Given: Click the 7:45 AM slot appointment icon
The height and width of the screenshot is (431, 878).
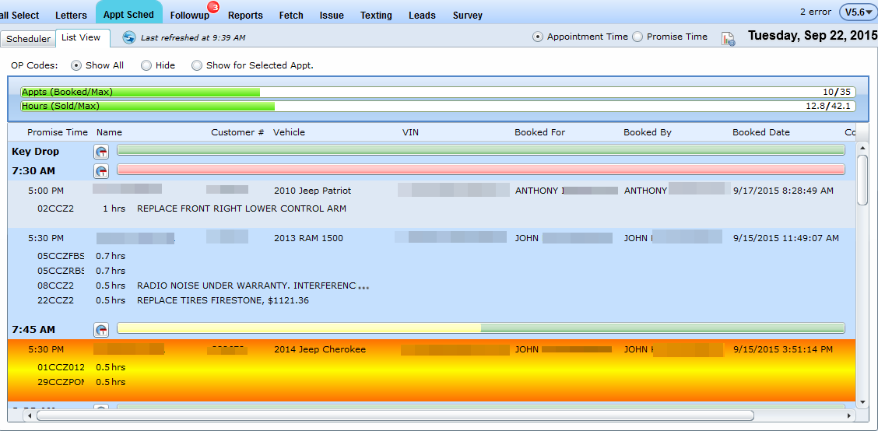Looking at the screenshot, I should [x=100, y=329].
